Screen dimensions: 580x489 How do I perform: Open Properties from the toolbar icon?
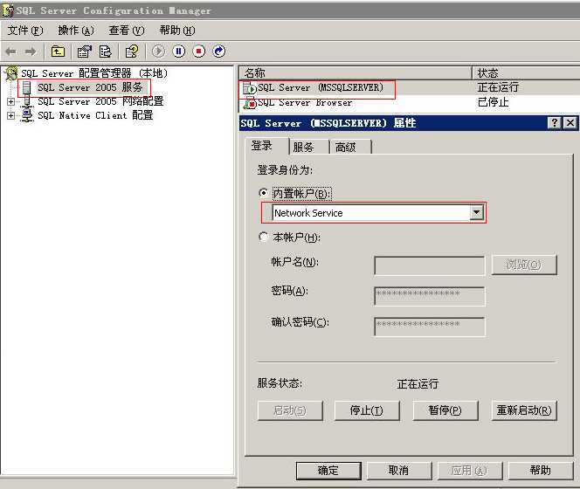pyautogui.click(x=85, y=52)
